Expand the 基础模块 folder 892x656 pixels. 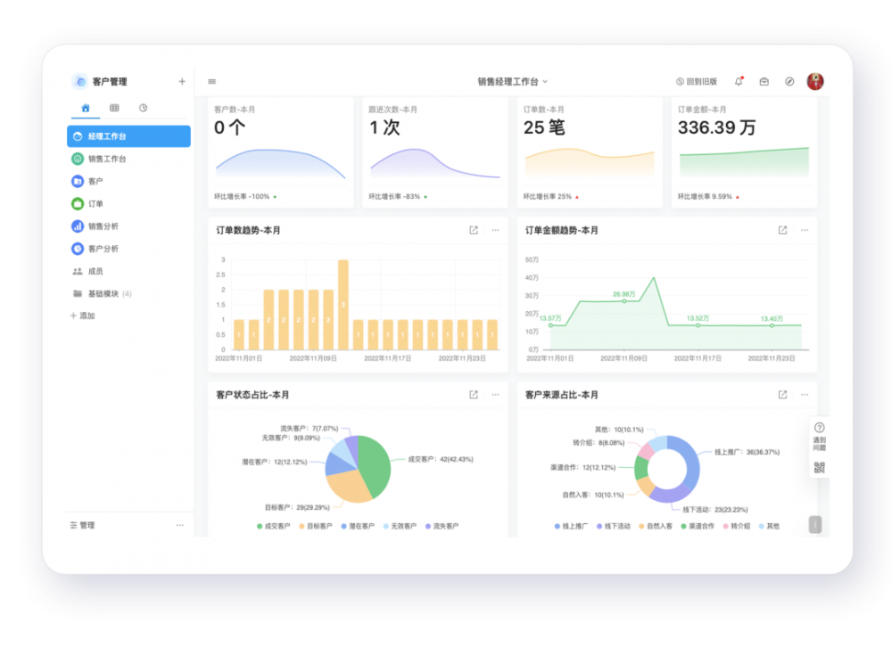(103, 293)
